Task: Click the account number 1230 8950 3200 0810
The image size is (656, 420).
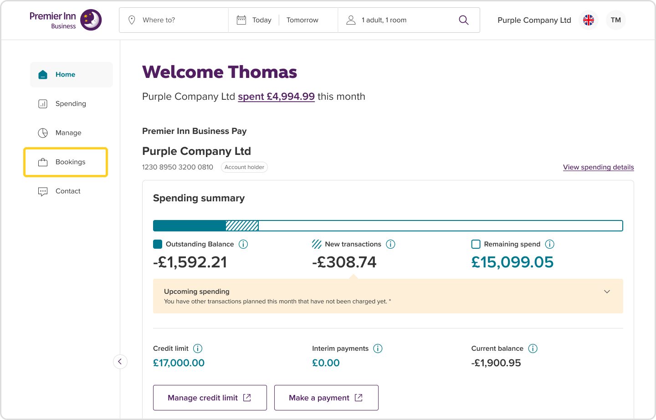Action: (x=178, y=167)
